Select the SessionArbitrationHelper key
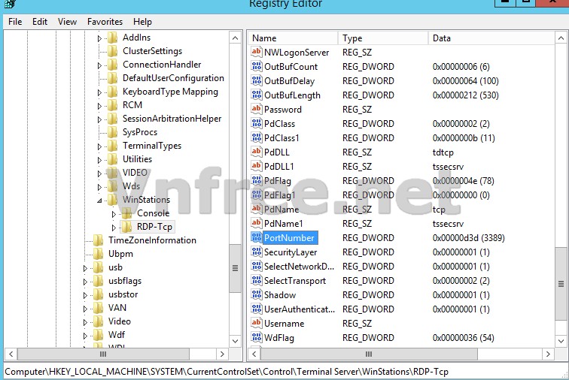 pos(172,119)
